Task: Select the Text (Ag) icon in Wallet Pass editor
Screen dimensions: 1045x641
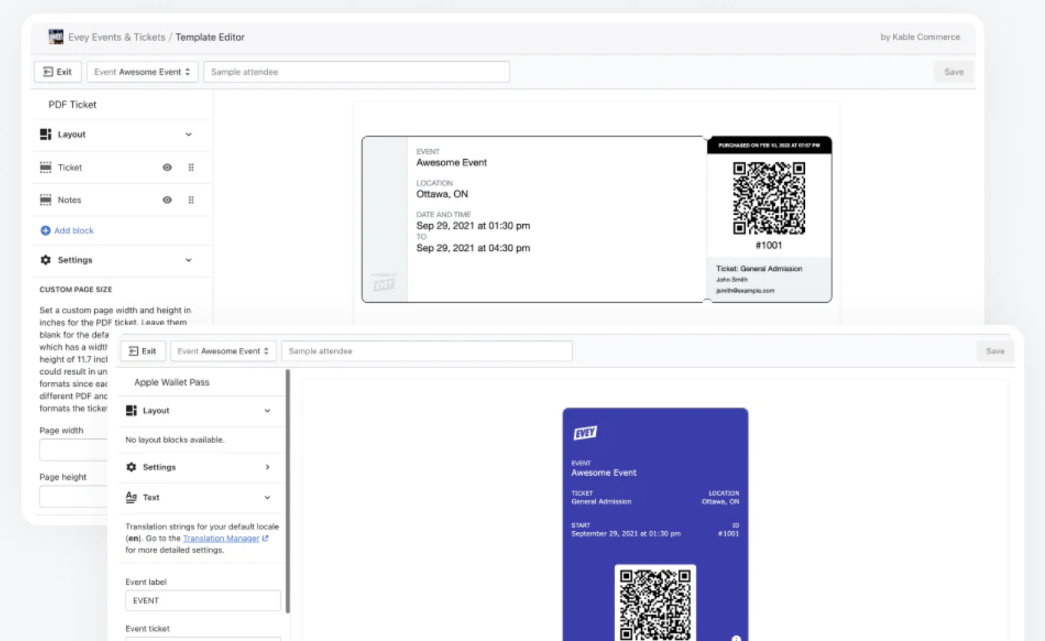Action: pyautogui.click(x=131, y=497)
